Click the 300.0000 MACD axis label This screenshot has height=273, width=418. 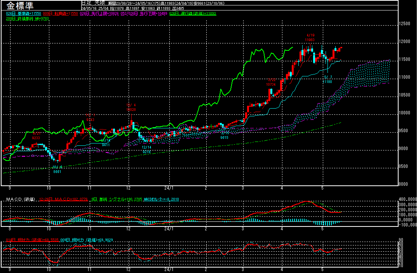pyautogui.click(x=408, y=205)
